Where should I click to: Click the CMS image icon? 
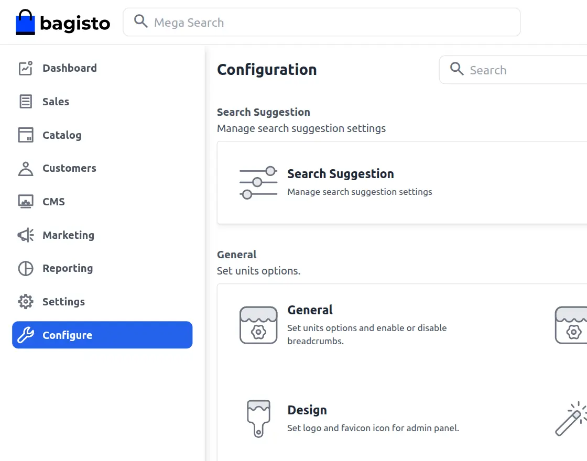[x=25, y=201]
